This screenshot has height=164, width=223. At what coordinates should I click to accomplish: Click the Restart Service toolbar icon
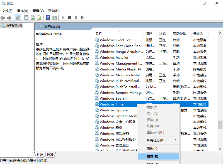click(x=82, y=17)
